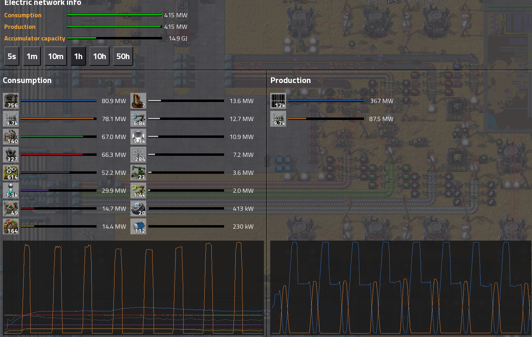Click consumption icon with count 327
532x337 pixels.
click(11, 155)
